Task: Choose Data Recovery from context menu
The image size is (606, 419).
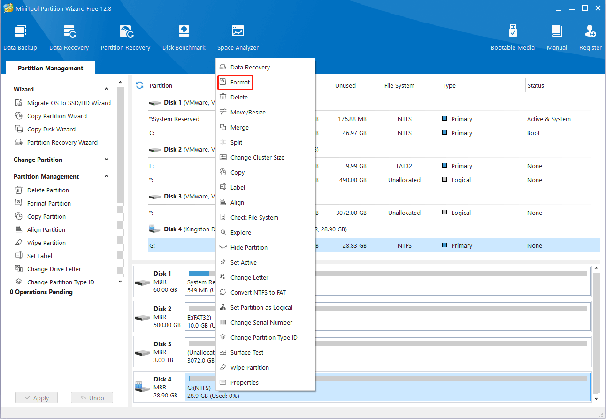Action: (265, 68)
